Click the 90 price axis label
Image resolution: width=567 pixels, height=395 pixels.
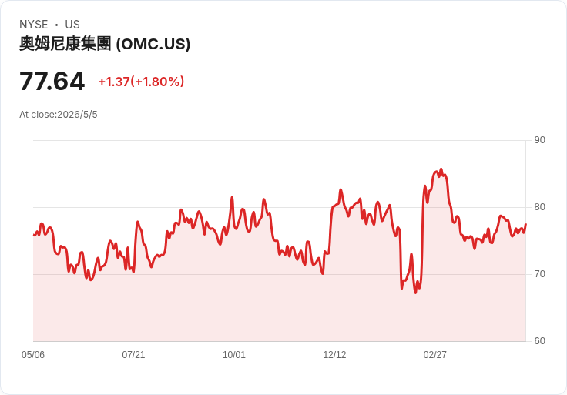pyautogui.click(x=539, y=140)
